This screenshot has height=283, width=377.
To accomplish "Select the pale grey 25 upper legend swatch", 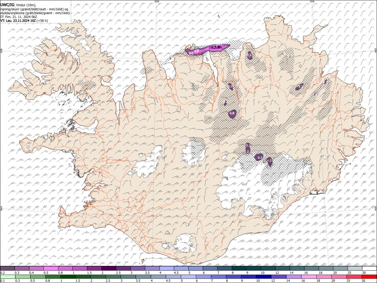I will (x=355, y=268).
